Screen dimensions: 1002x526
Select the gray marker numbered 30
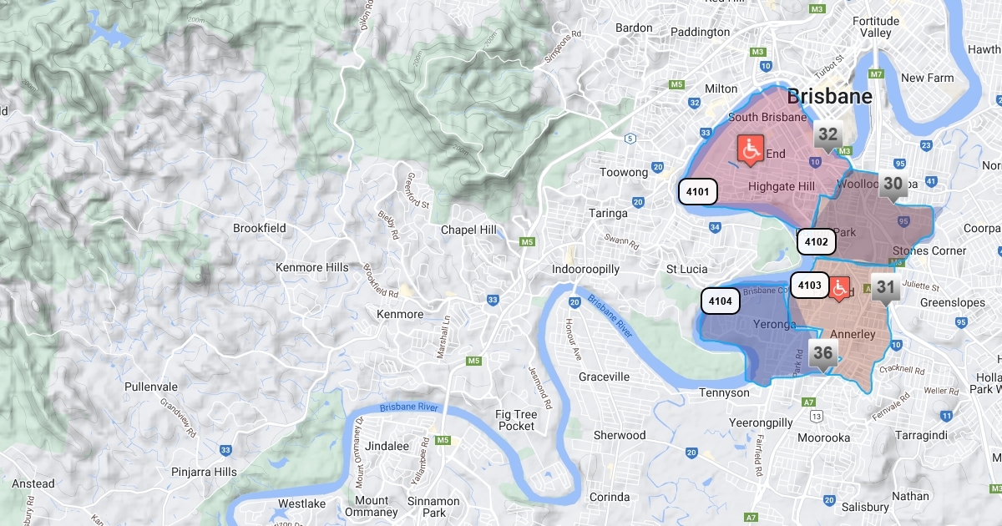[x=893, y=186]
